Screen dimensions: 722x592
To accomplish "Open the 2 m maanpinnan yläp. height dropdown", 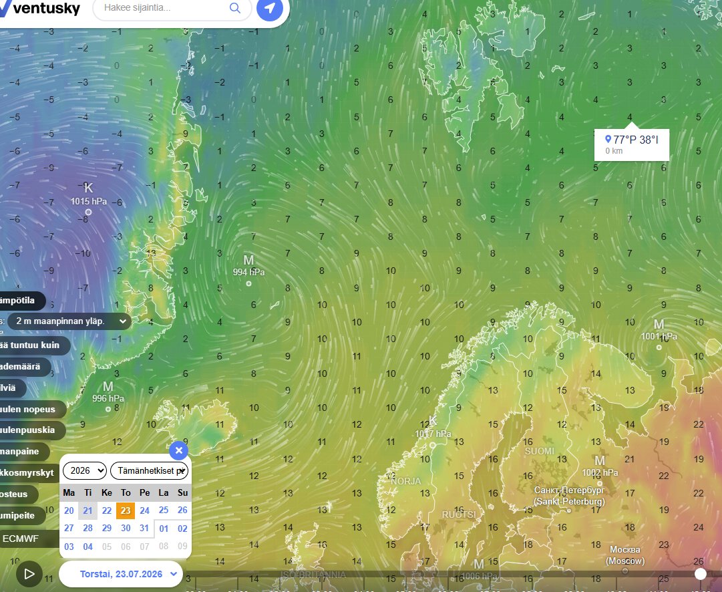I will click(x=69, y=321).
